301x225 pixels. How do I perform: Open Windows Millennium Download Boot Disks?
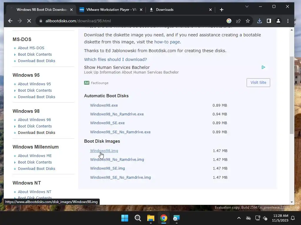click(x=36, y=168)
